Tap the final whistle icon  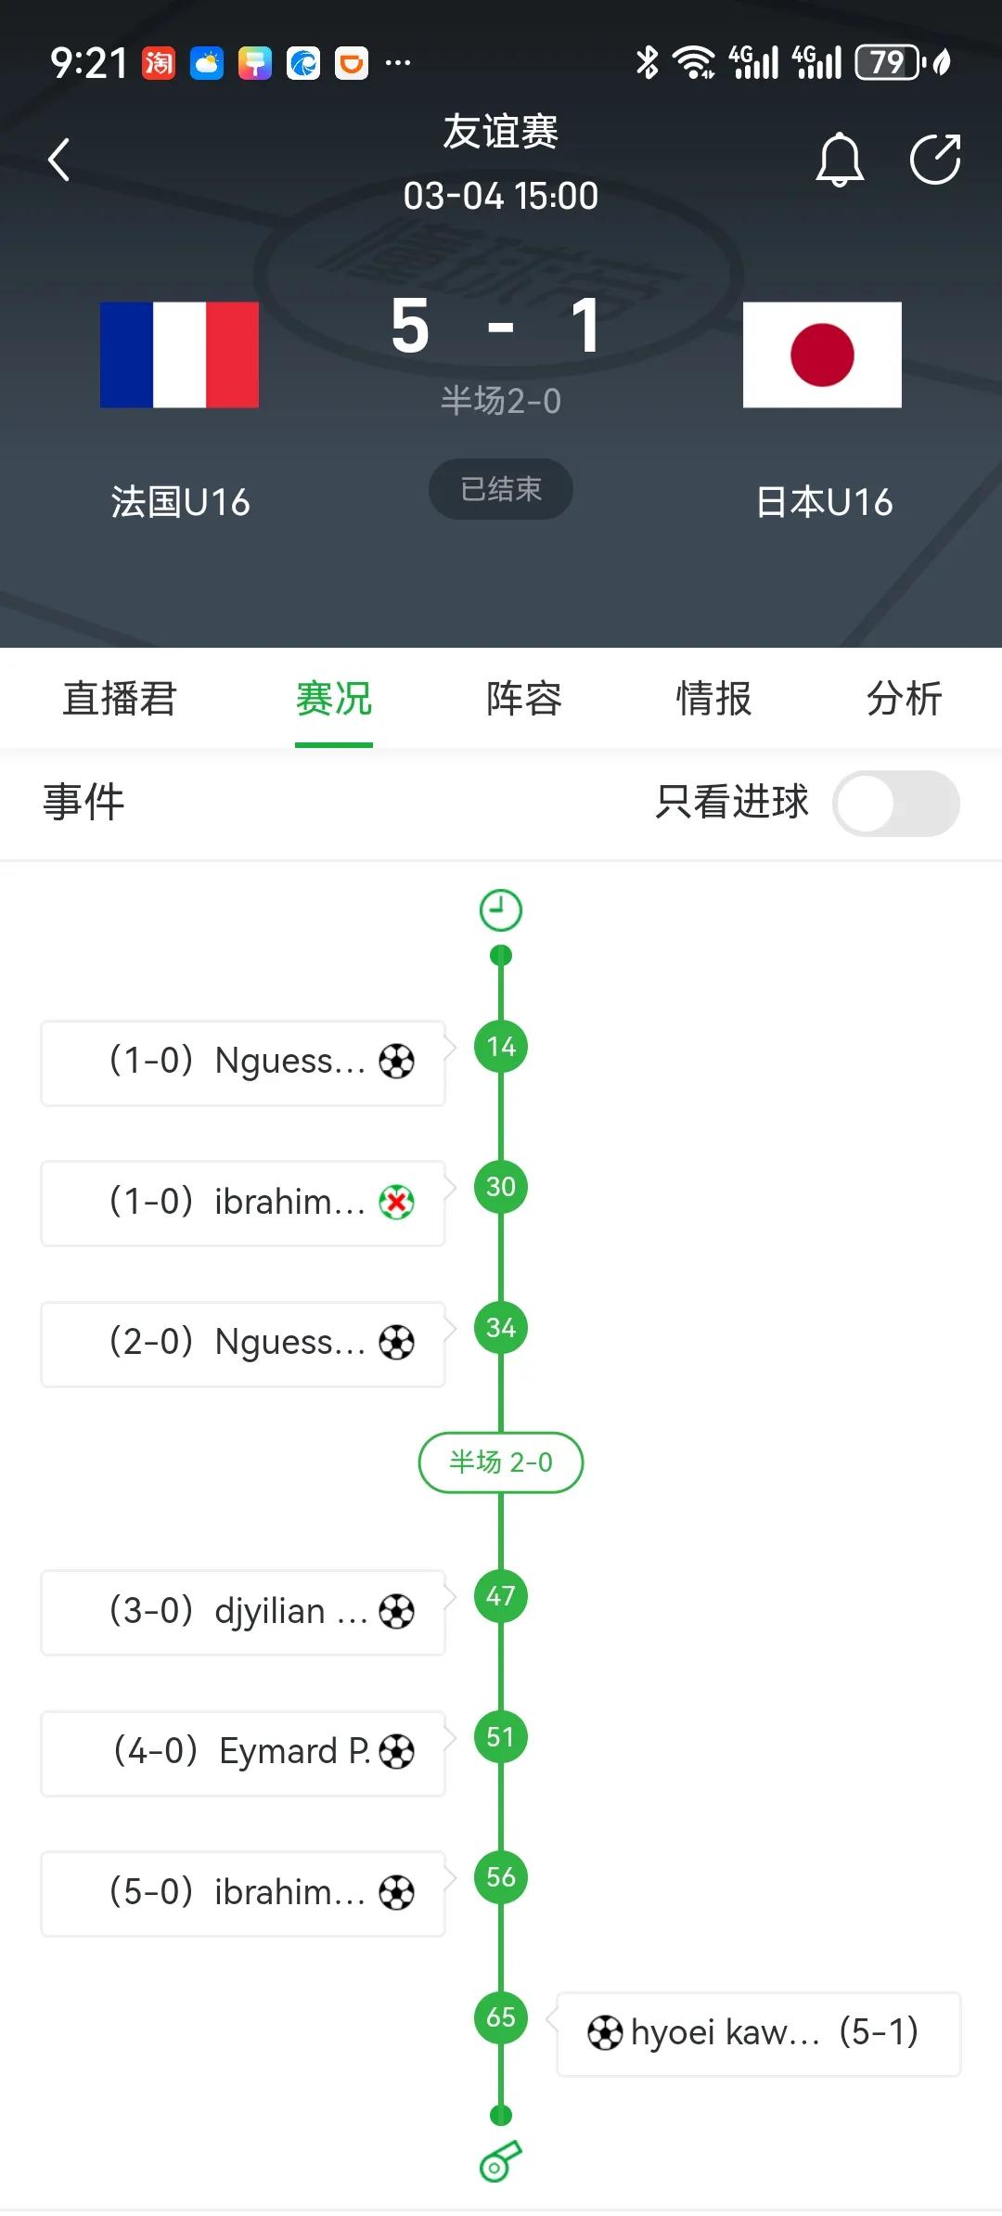coord(501,2161)
